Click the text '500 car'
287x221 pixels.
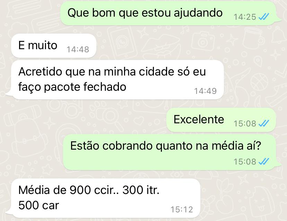point(38,205)
